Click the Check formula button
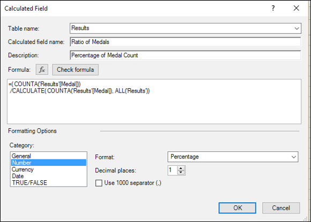 [75, 70]
